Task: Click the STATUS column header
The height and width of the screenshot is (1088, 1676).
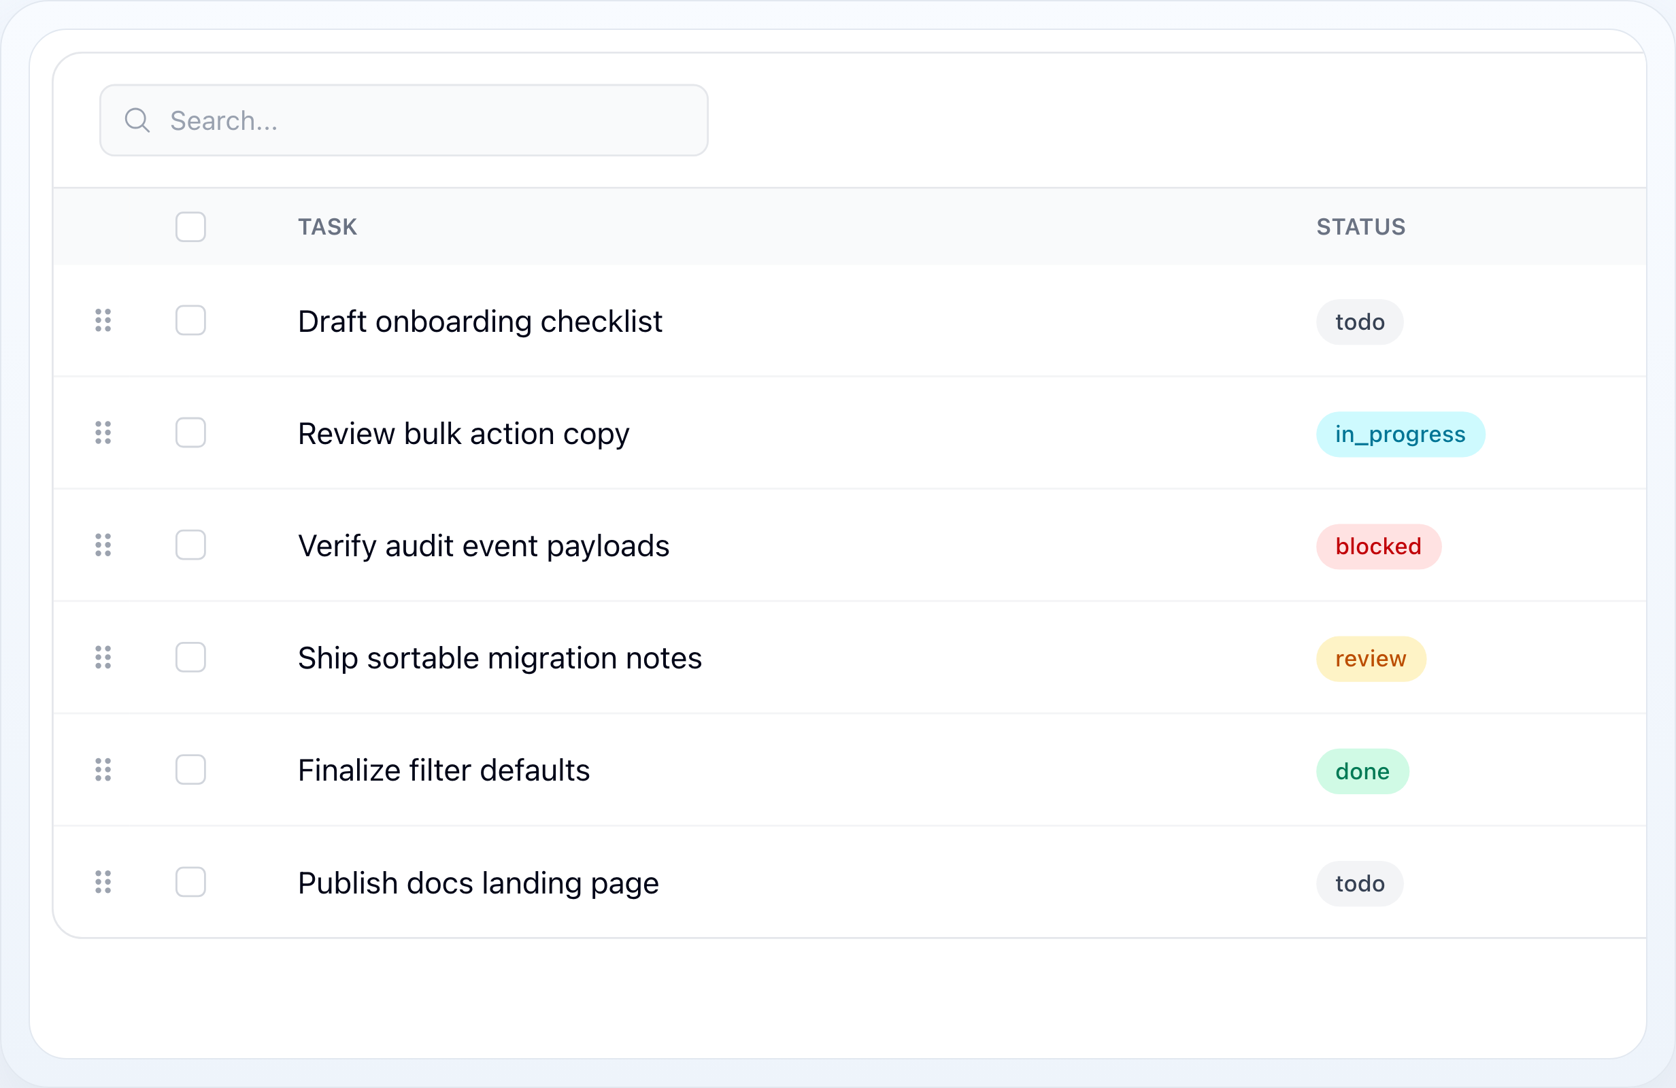Action: (1360, 226)
